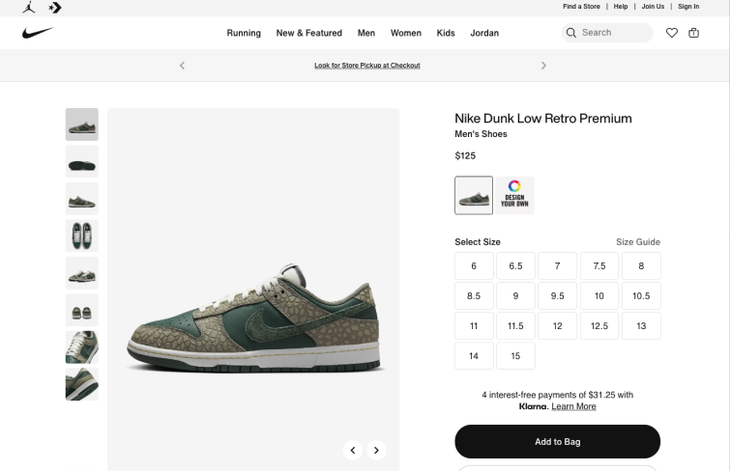Viewport: 730px width, 471px height.
Task: Open the Women menu
Action: click(405, 33)
